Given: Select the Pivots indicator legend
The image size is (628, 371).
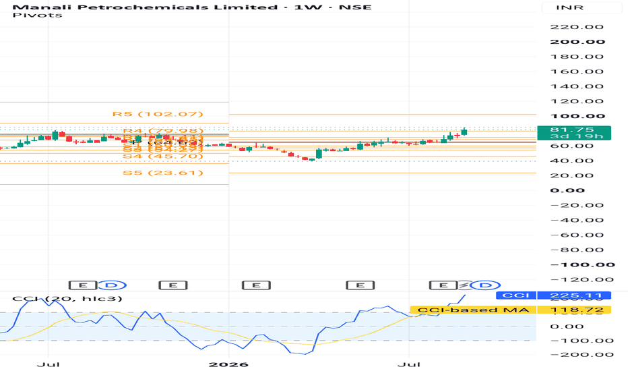Looking at the screenshot, I should (37, 16).
